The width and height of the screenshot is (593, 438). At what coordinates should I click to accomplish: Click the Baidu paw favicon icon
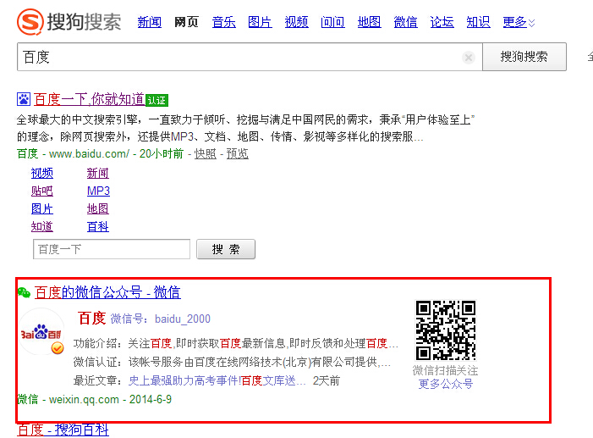click(x=24, y=99)
